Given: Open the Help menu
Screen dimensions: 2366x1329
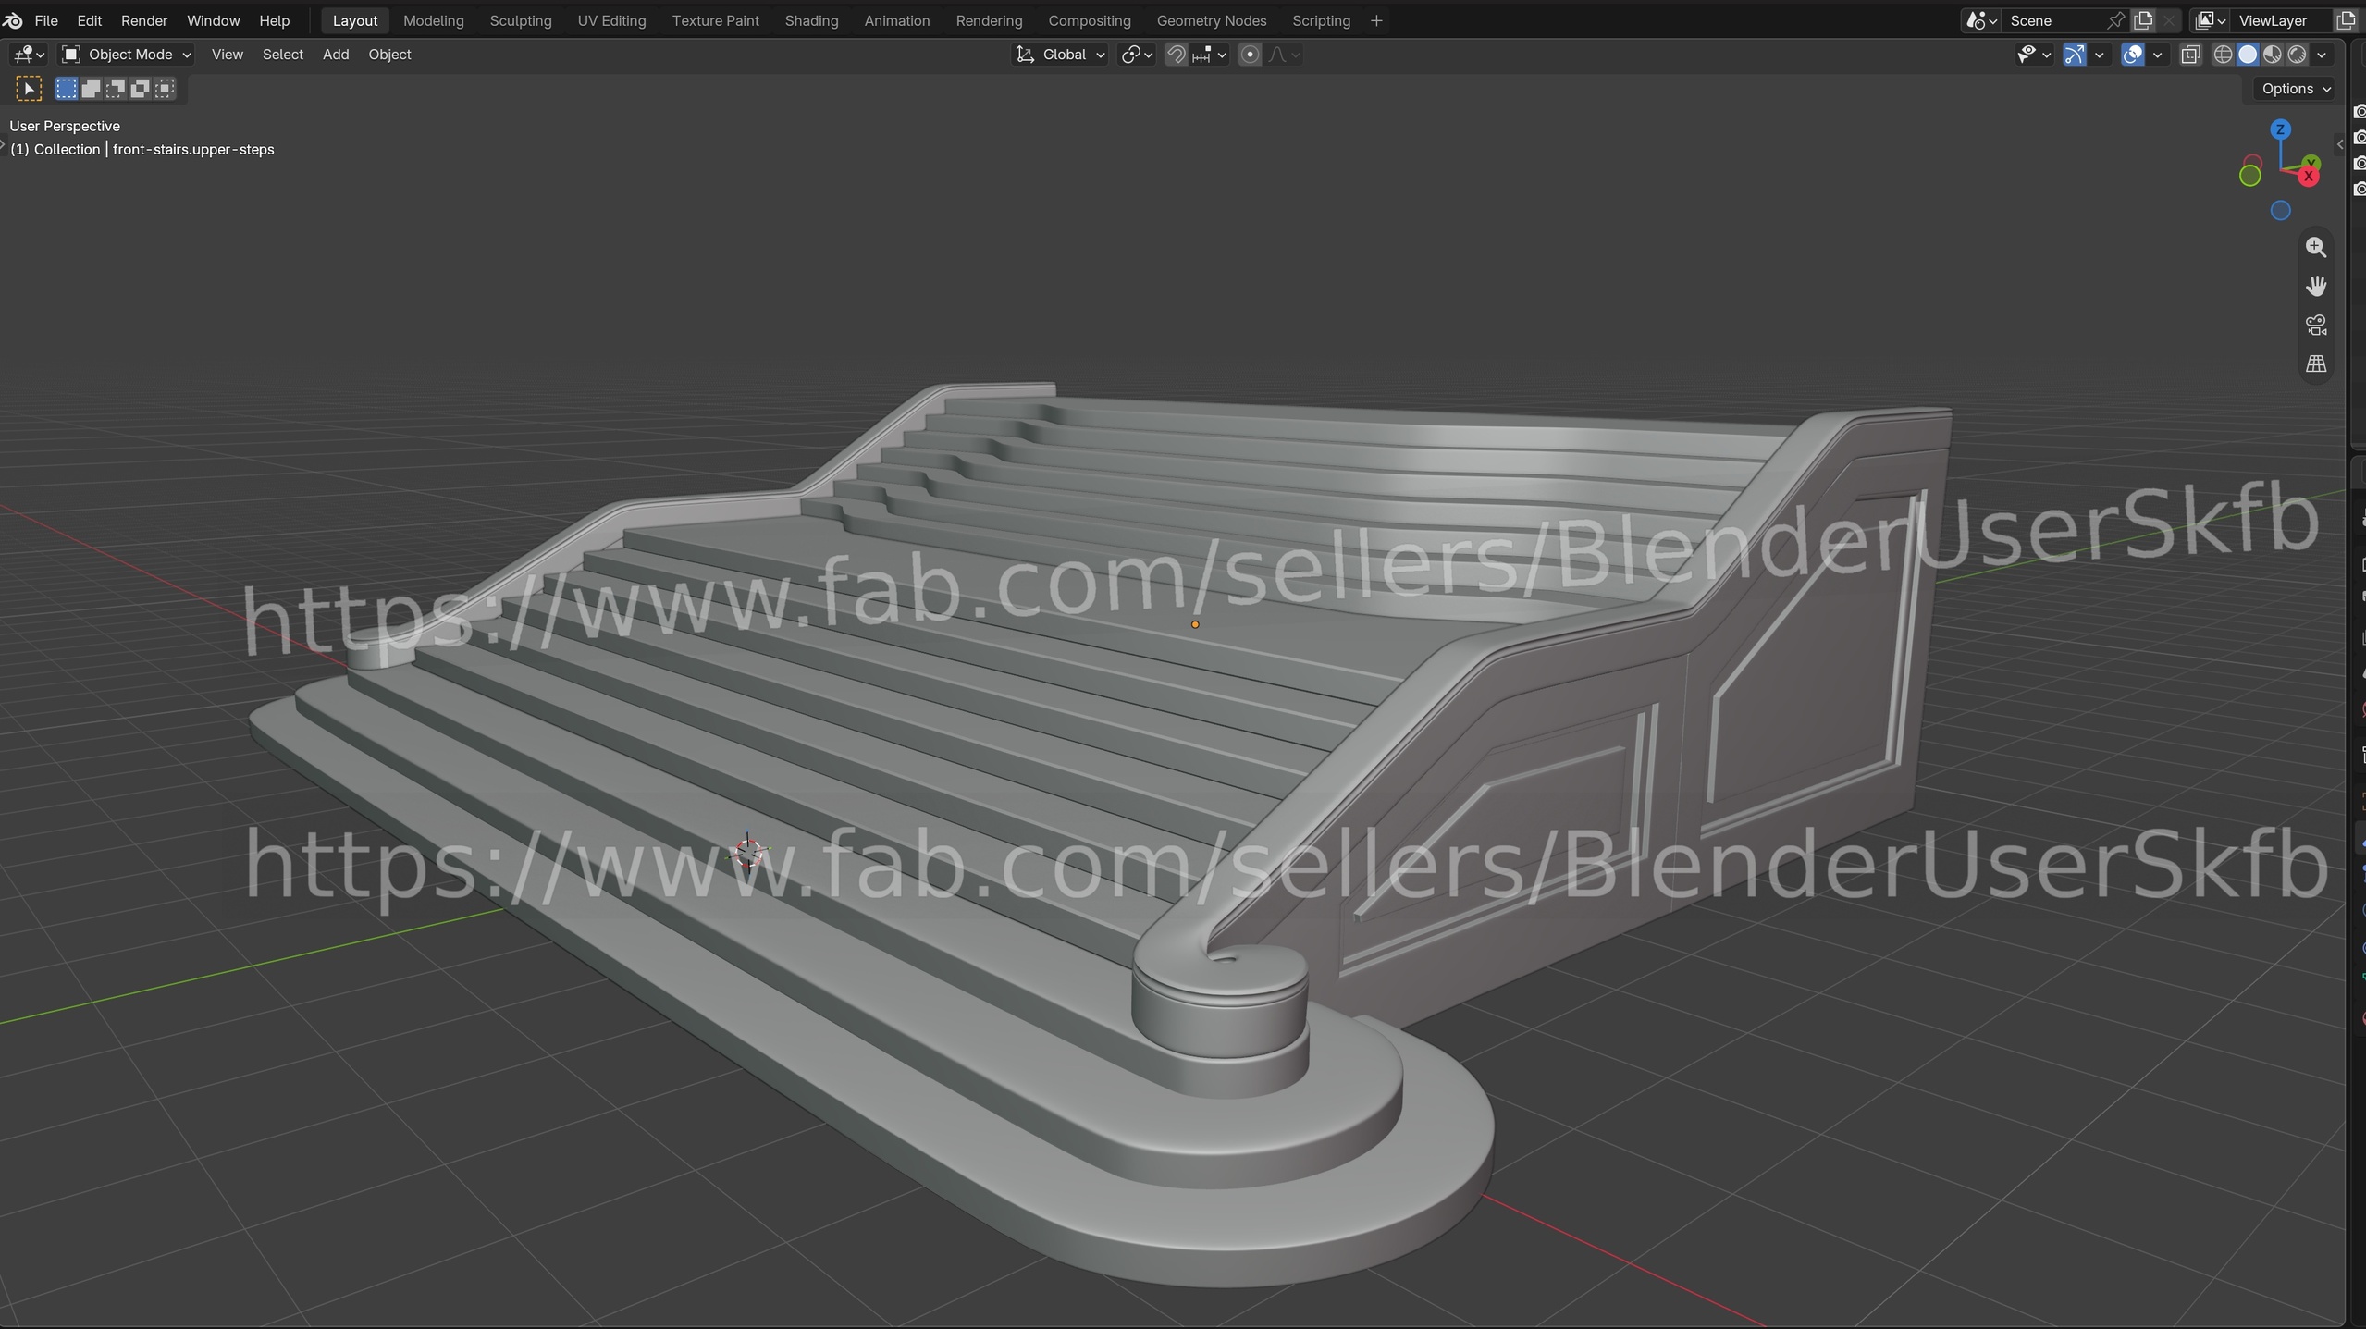Looking at the screenshot, I should (x=275, y=20).
